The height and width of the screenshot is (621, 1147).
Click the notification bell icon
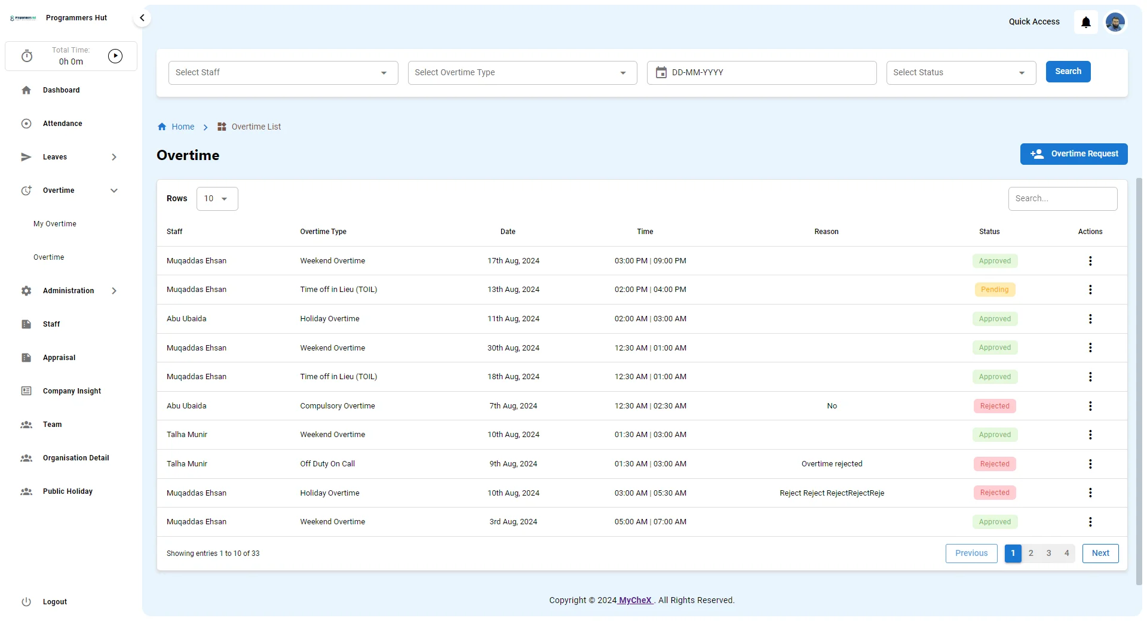pyautogui.click(x=1085, y=23)
